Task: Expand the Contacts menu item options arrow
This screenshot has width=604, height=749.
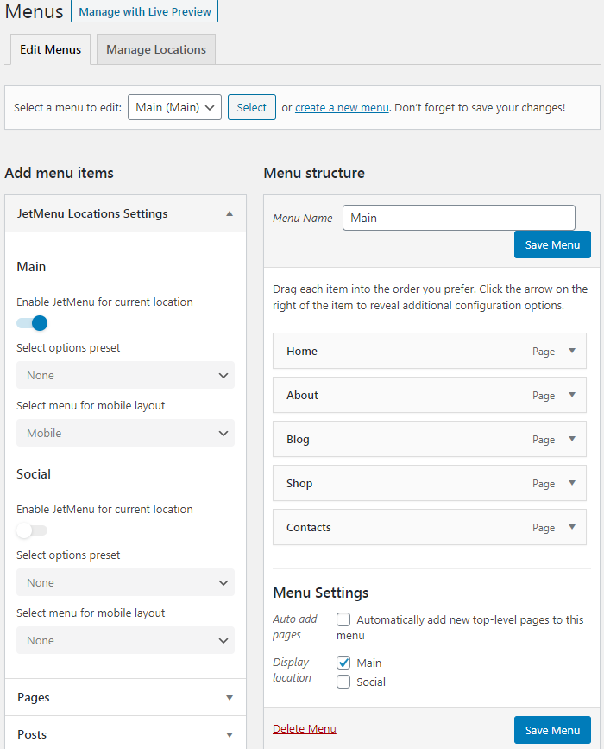Action: point(572,527)
